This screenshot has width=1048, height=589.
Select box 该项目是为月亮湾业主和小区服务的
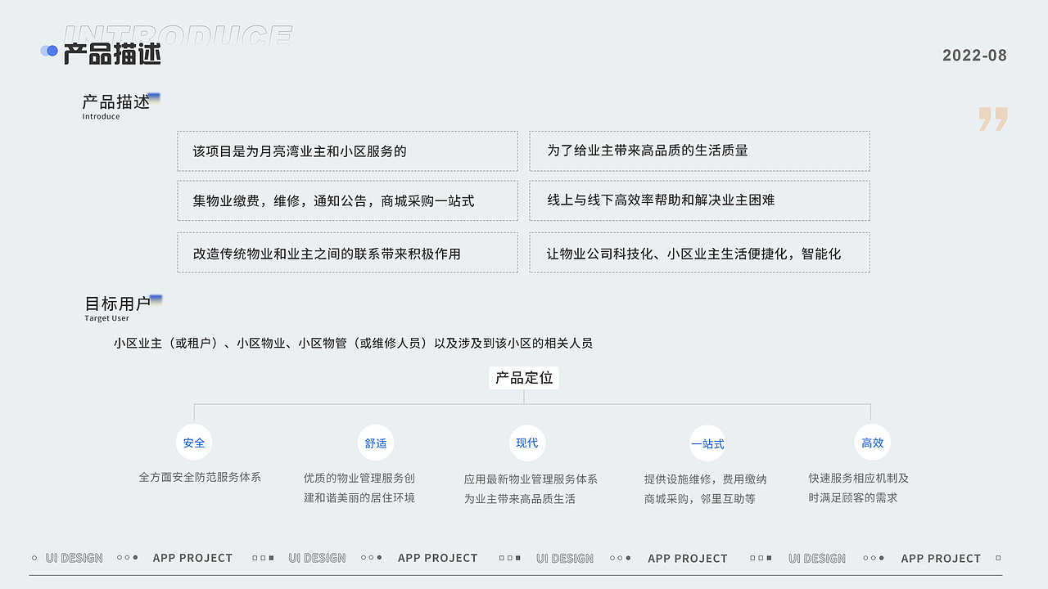point(347,151)
